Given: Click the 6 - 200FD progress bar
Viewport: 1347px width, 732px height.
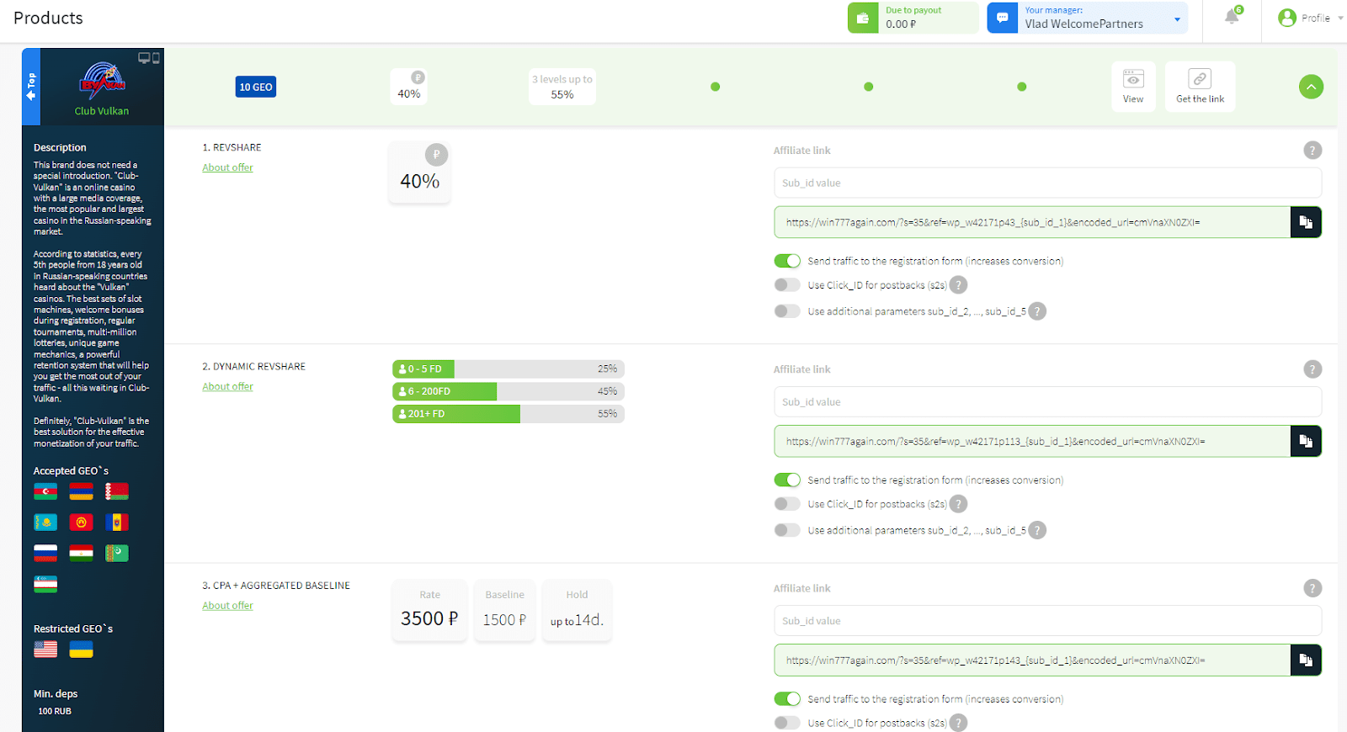Looking at the screenshot, I should pos(508,391).
